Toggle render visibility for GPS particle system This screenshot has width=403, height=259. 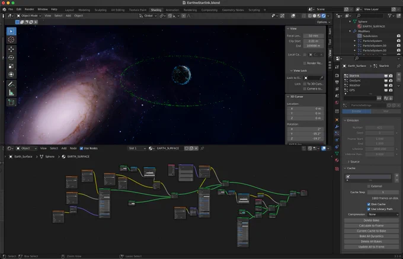391,91
